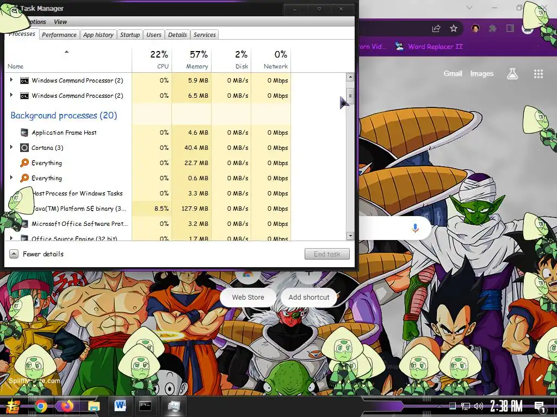Click Add shortcut on the new tab page
557x417 pixels.
coord(309,298)
